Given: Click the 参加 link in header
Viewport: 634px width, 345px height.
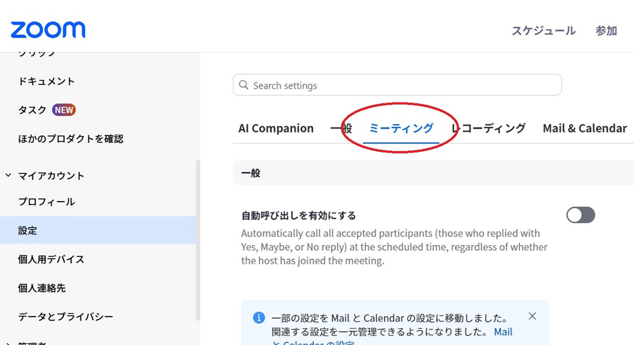Looking at the screenshot, I should point(606,31).
